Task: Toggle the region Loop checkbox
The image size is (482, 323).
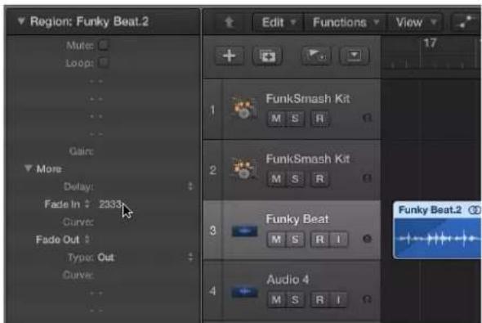Action: click(103, 63)
